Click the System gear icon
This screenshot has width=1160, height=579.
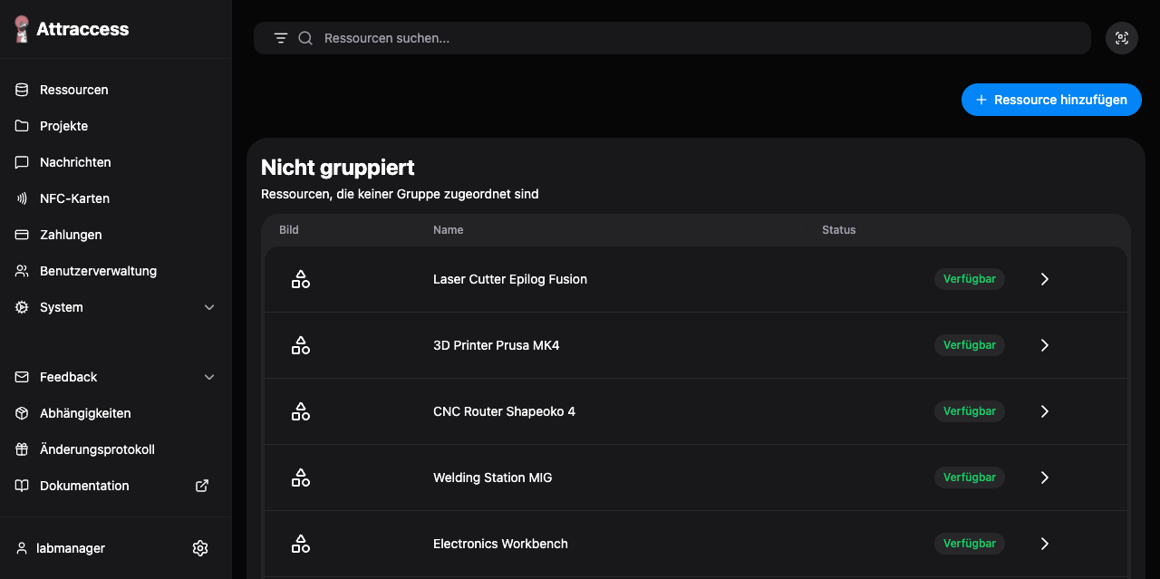[x=22, y=307]
